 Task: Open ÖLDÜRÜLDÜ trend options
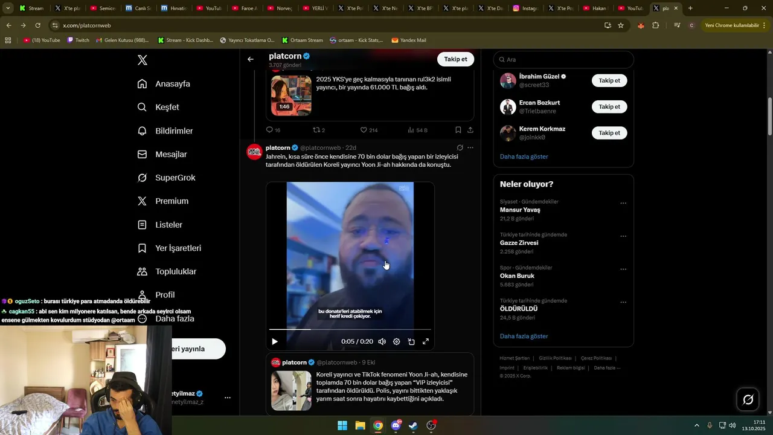[x=623, y=303]
